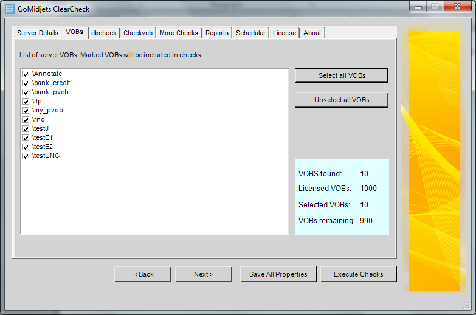Image resolution: width=476 pixels, height=315 pixels.
Task: Click the Execute Checks button
Action: point(358,274)
